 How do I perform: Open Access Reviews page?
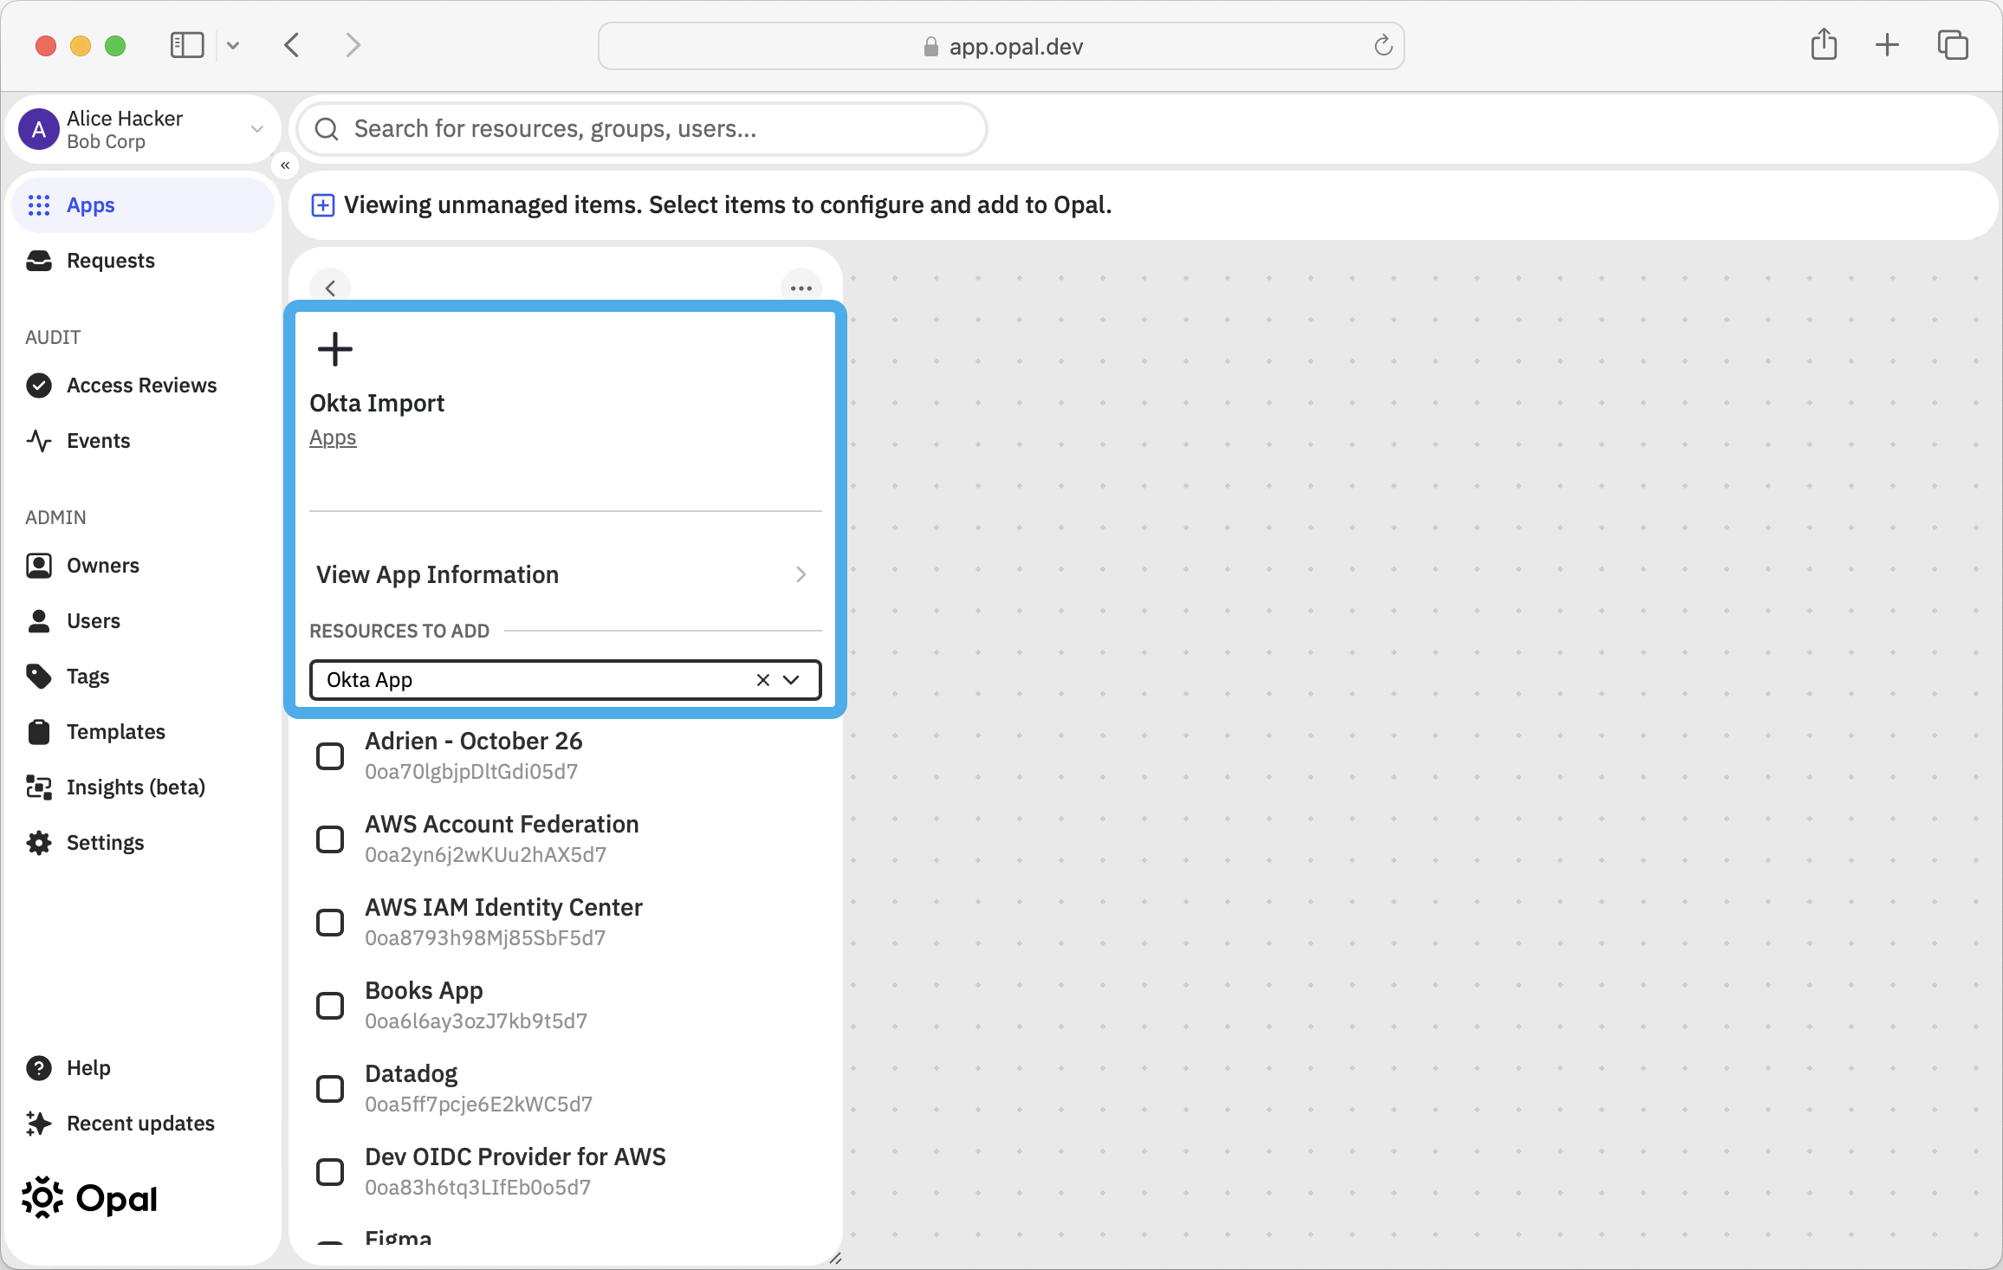coord(141,386)
